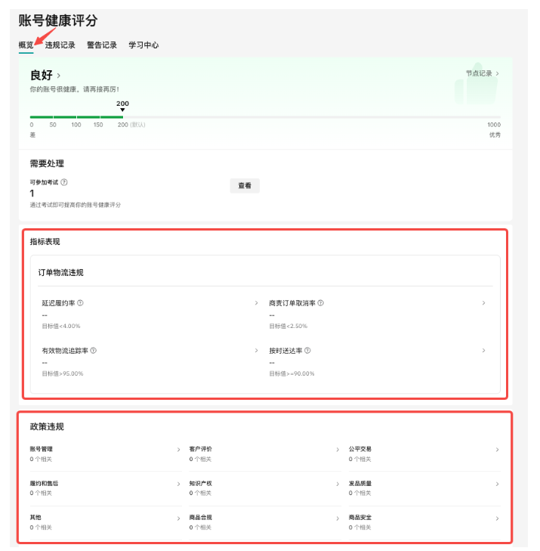Open the 知识产权 violation details
The width and height of the screenshot is (540, 551).
coord(263,488)
